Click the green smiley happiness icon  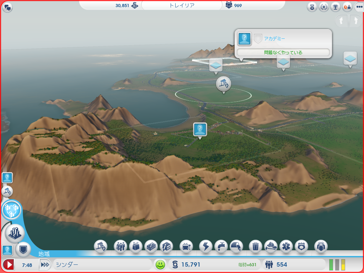160,264
